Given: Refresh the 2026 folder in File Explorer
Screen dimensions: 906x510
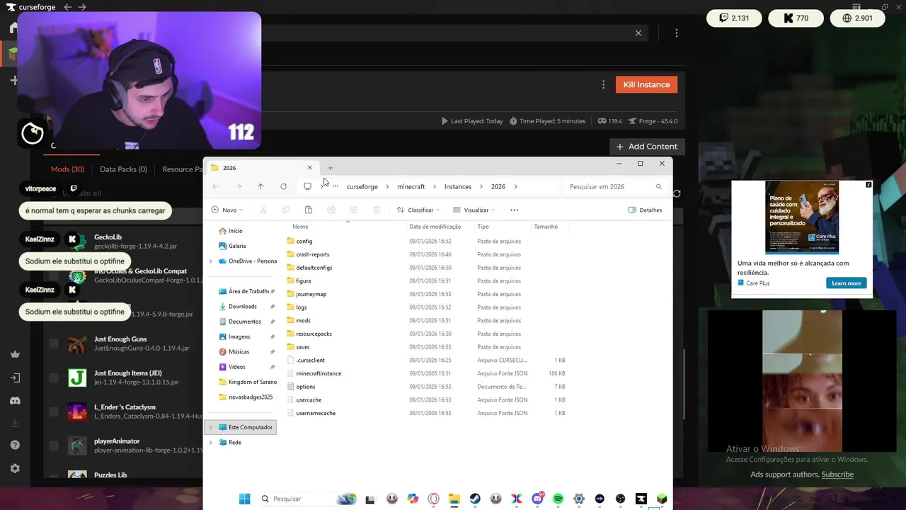Looking at the screenshot, I should [283, 186].
